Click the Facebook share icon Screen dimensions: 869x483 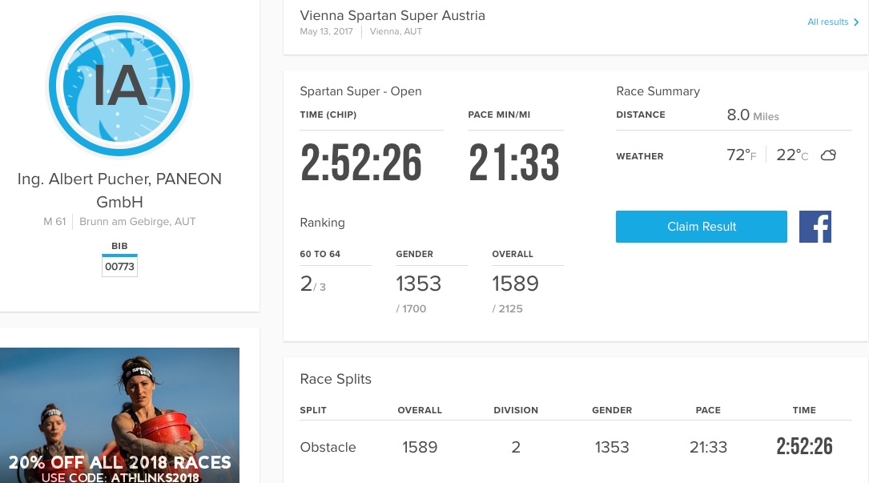tap(815, 226)
